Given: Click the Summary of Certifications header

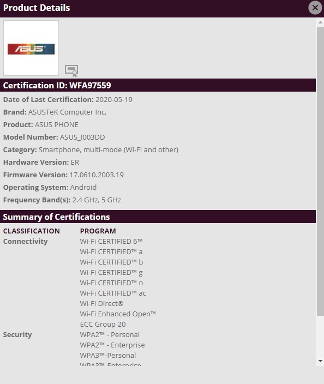Looking at the screenshot, I should click(x=158, y=217).
